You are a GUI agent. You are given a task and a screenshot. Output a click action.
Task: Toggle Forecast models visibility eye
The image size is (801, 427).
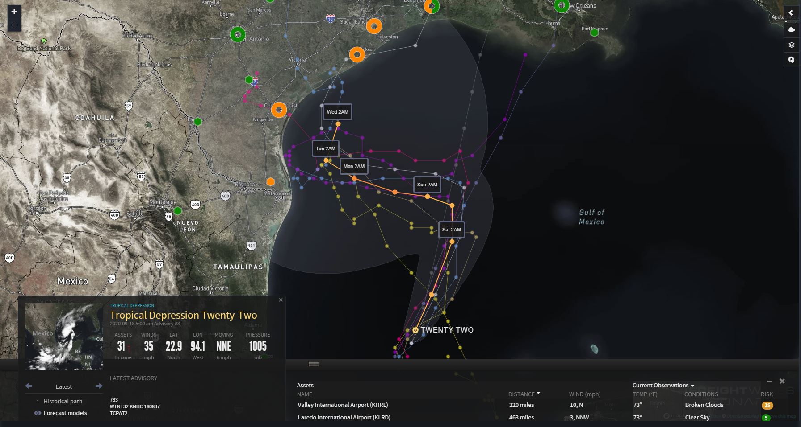(x=38, y=413)
